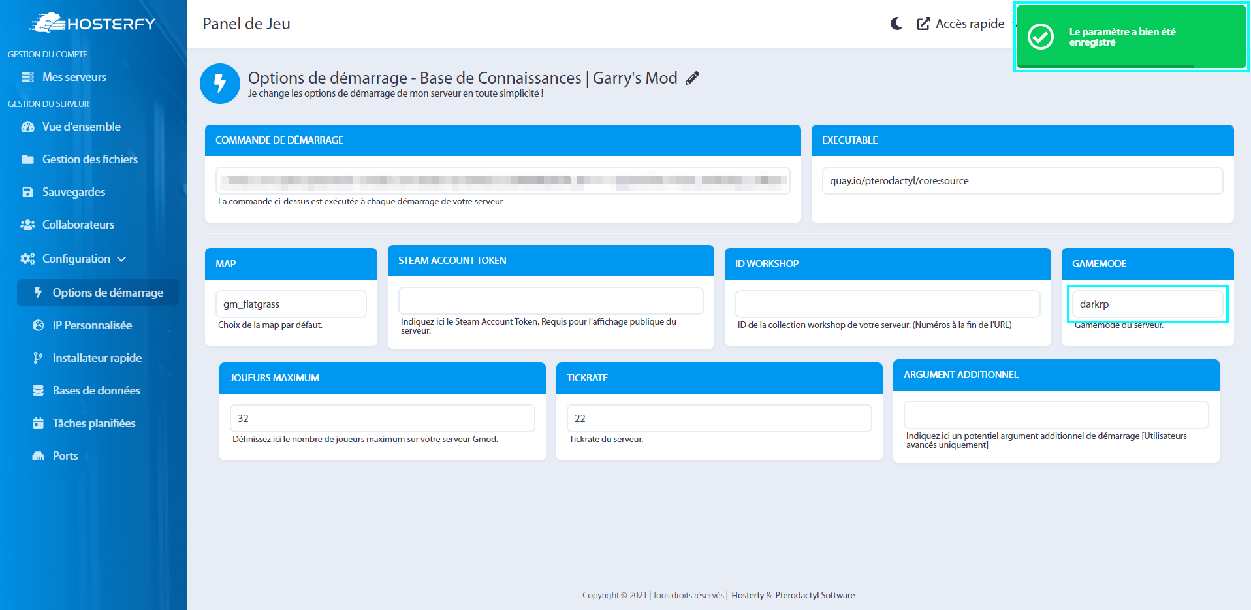The width and height of the screenshot is (1251, 610).
Task: Click the Panel de Jeu title
Action: click(x=246, y=24)
